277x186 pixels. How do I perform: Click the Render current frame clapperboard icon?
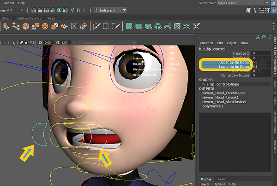pos(40,10)
